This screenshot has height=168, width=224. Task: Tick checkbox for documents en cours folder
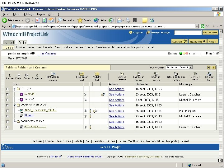tap(7, 105)
